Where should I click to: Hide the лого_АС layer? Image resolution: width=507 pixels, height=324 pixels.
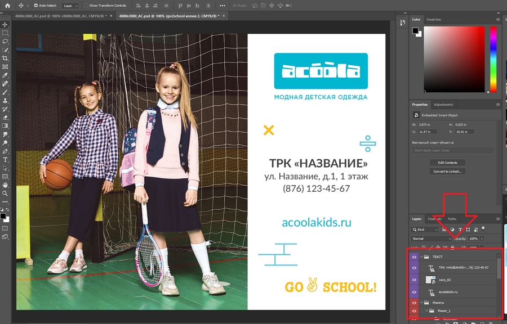point(414,280)
